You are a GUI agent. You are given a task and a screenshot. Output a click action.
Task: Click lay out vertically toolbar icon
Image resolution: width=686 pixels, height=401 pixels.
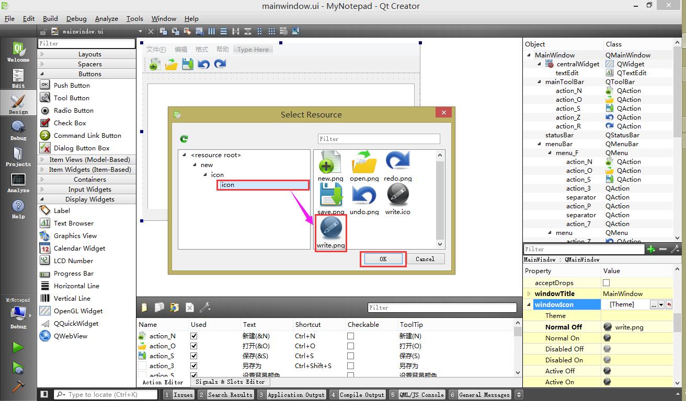223,31
